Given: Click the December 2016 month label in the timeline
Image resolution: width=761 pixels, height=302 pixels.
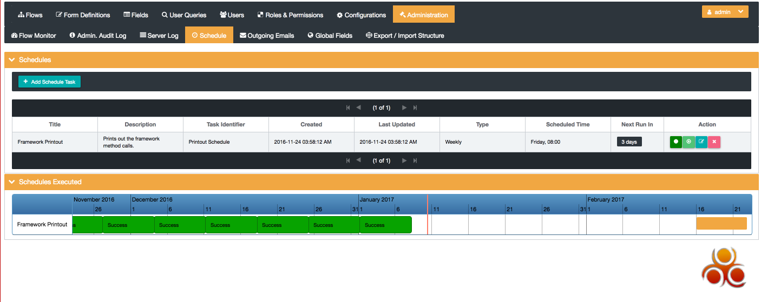Looking at the screenshot, I should [152, 199].
